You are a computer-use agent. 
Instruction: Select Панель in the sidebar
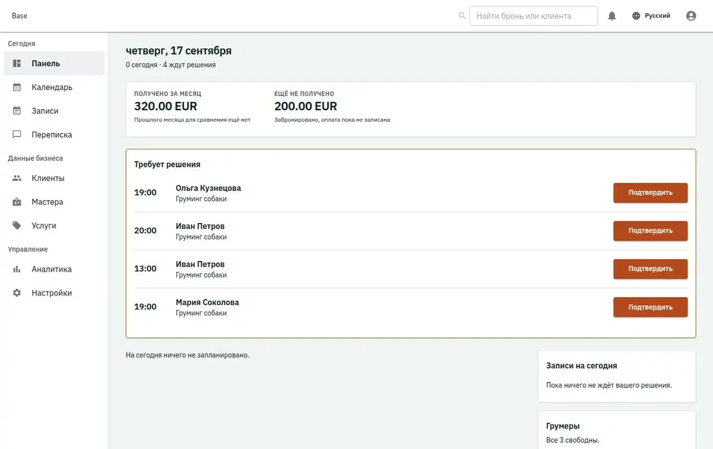(54, 63)
